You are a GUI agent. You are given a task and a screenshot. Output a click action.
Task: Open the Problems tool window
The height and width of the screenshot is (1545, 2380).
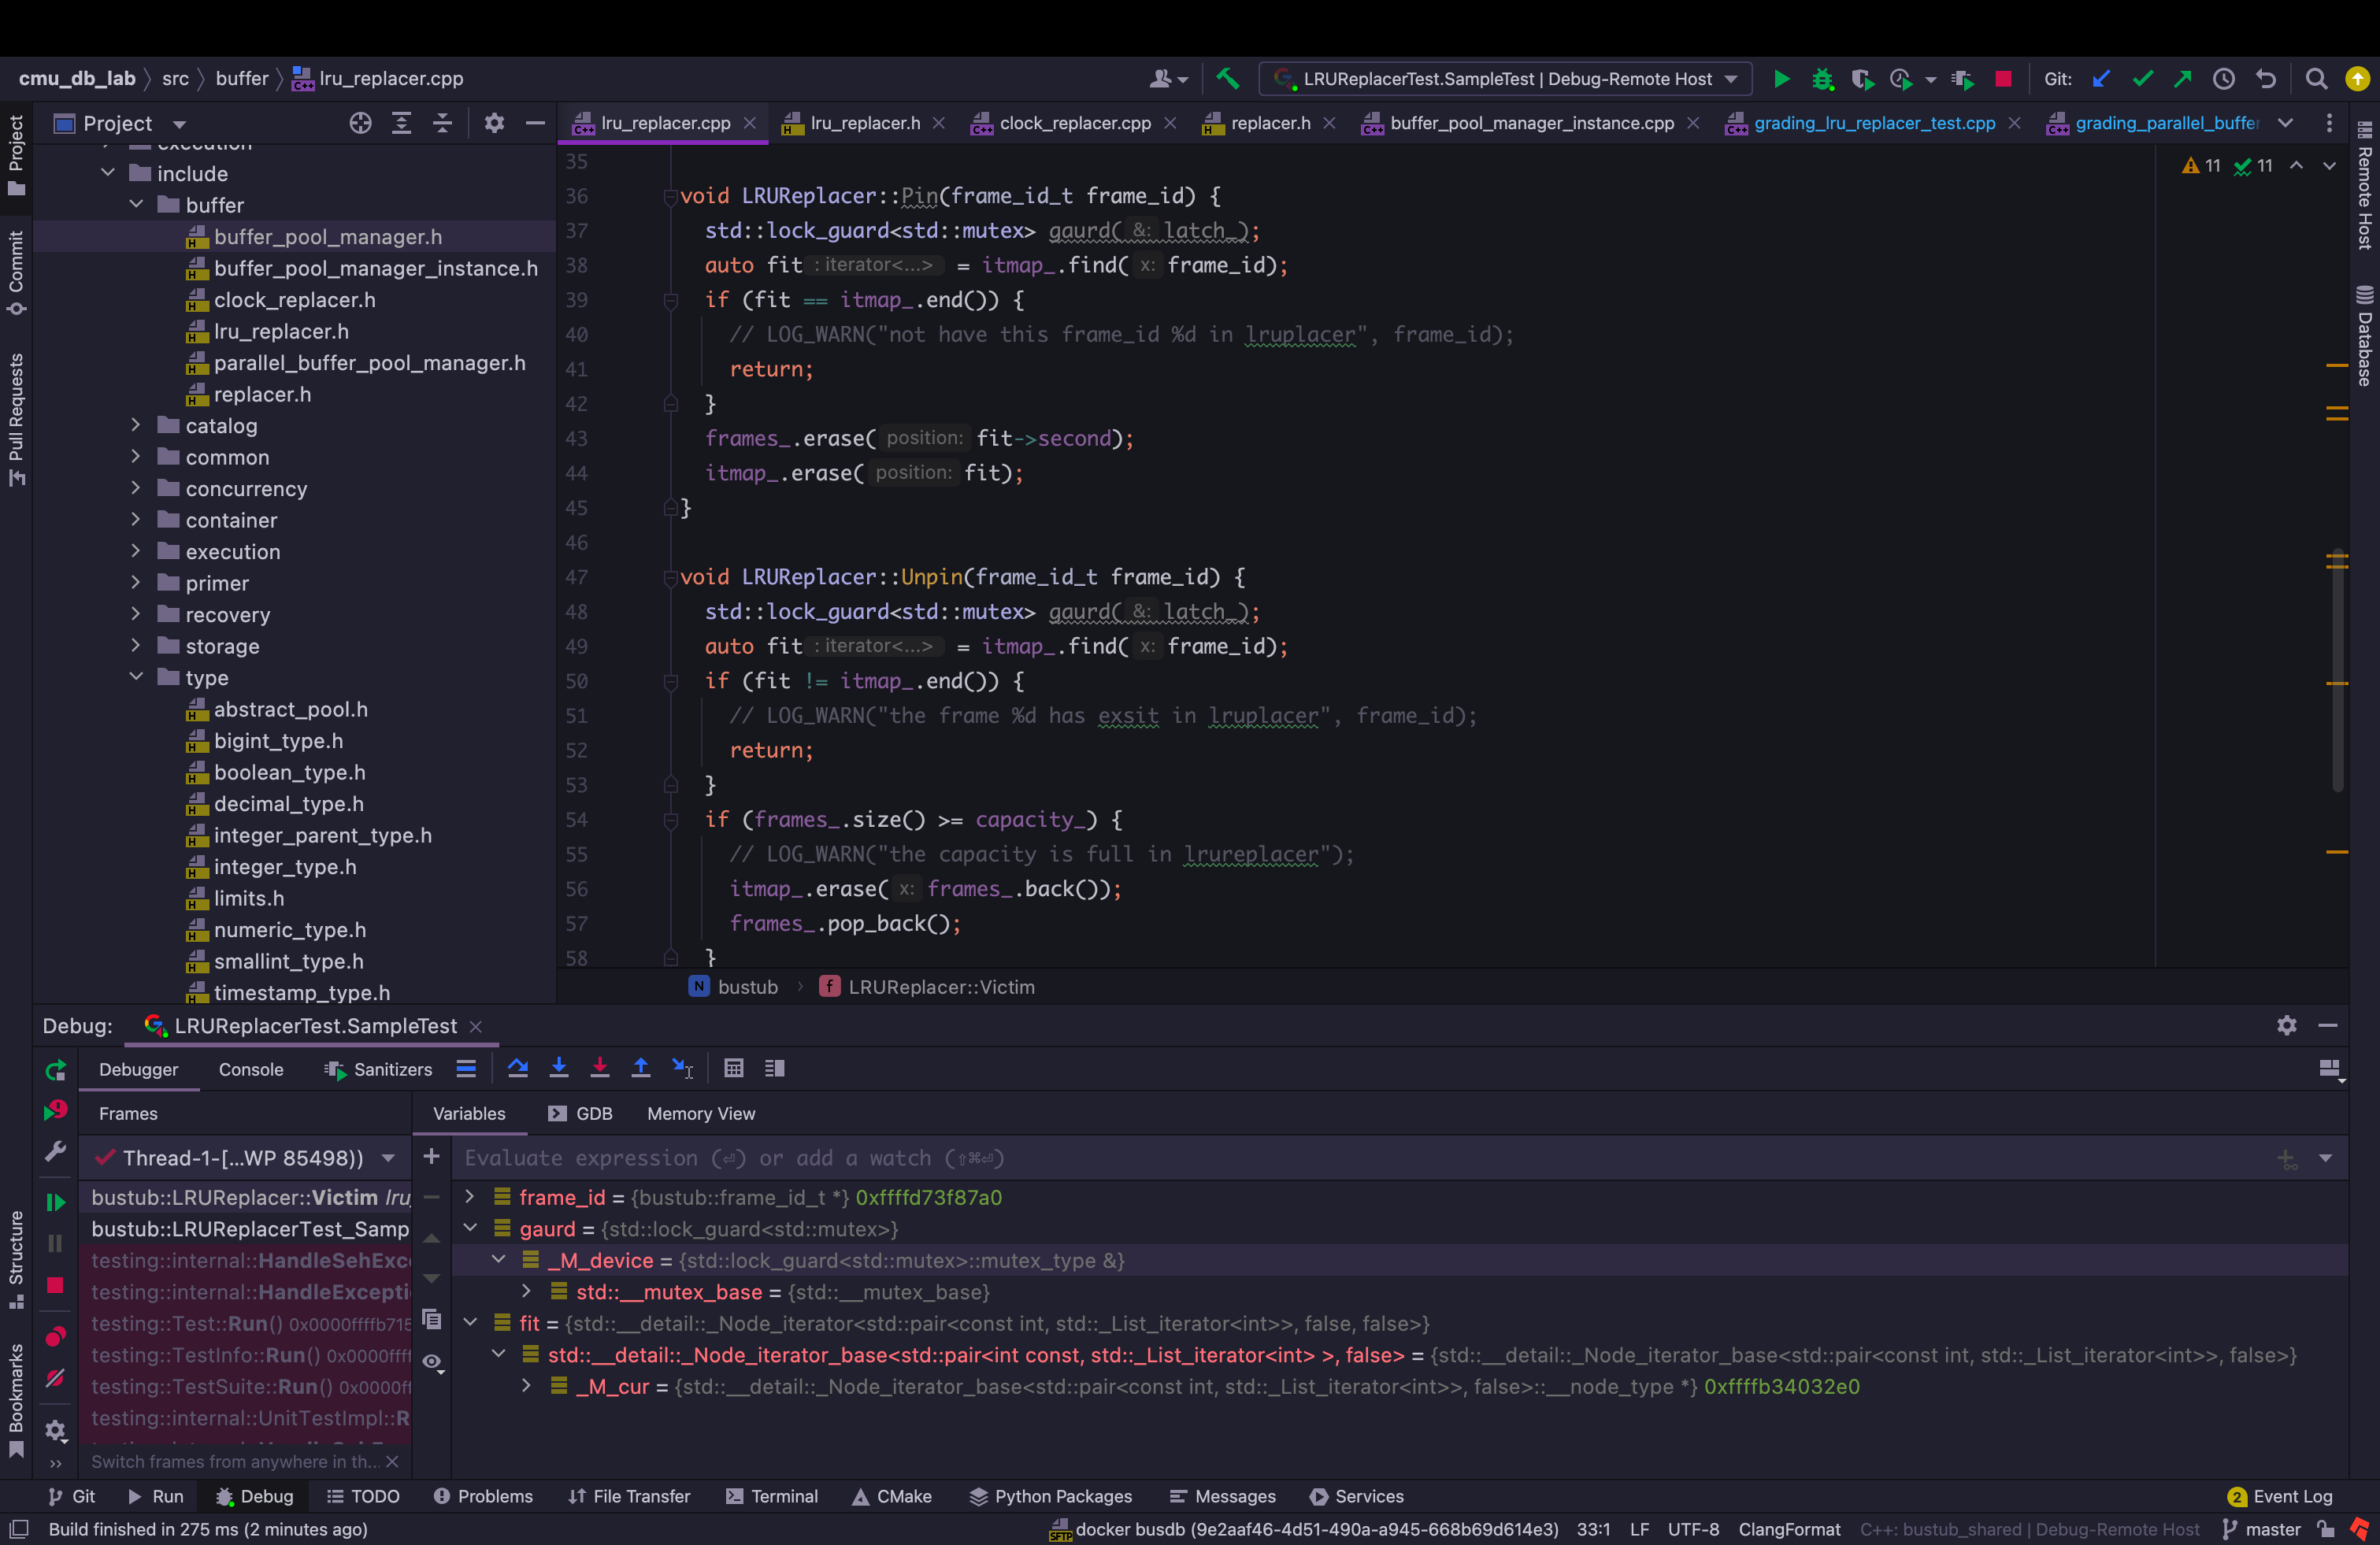coord(483,1496)
